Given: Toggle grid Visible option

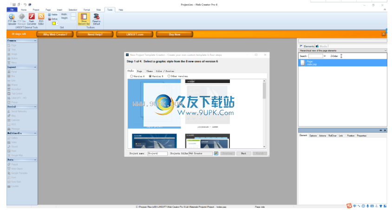Looking at the screenshot, I should (x=52, y=15).
